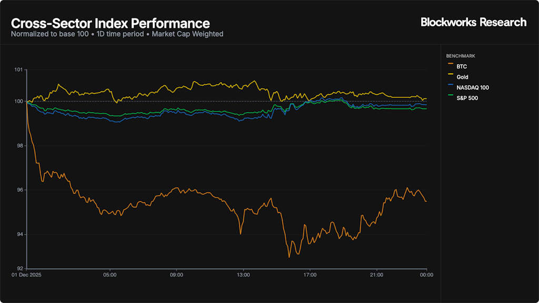Viewport: 539px width, 303px height.
Task: Click the Cross-Sector Index Performance title
Action: (111, 24)
